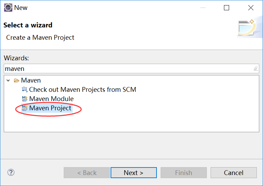The image size is (263, 186).
Task: Click the Maven Project wizard icon
Action: coord(24,108)
